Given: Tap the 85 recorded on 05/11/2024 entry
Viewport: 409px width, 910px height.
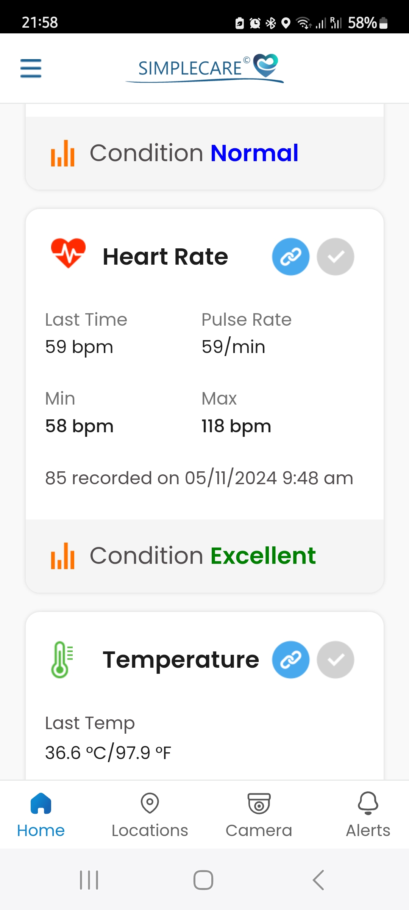Looking at the screenshot, I should (199, 478).
